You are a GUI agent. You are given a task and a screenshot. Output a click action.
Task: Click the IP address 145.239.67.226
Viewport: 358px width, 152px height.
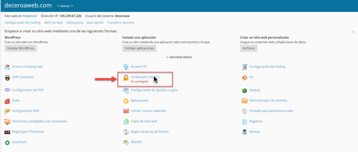tap(70, 16)
